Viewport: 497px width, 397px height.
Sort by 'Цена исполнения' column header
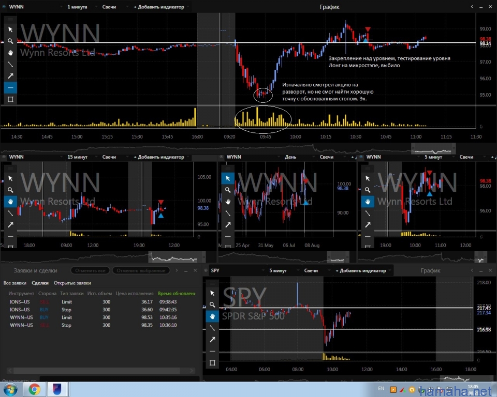tap(135, 294)
